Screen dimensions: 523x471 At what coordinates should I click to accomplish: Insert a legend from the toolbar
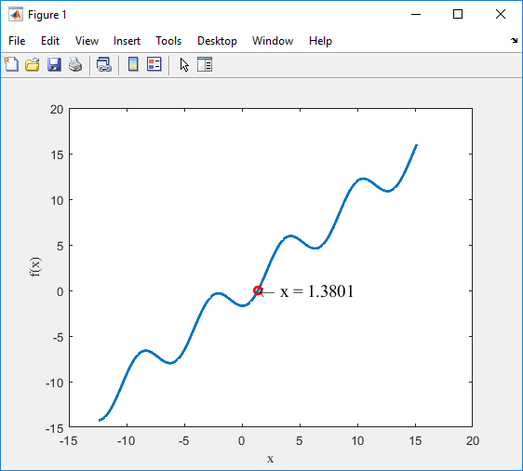click(x=154, y=64)
